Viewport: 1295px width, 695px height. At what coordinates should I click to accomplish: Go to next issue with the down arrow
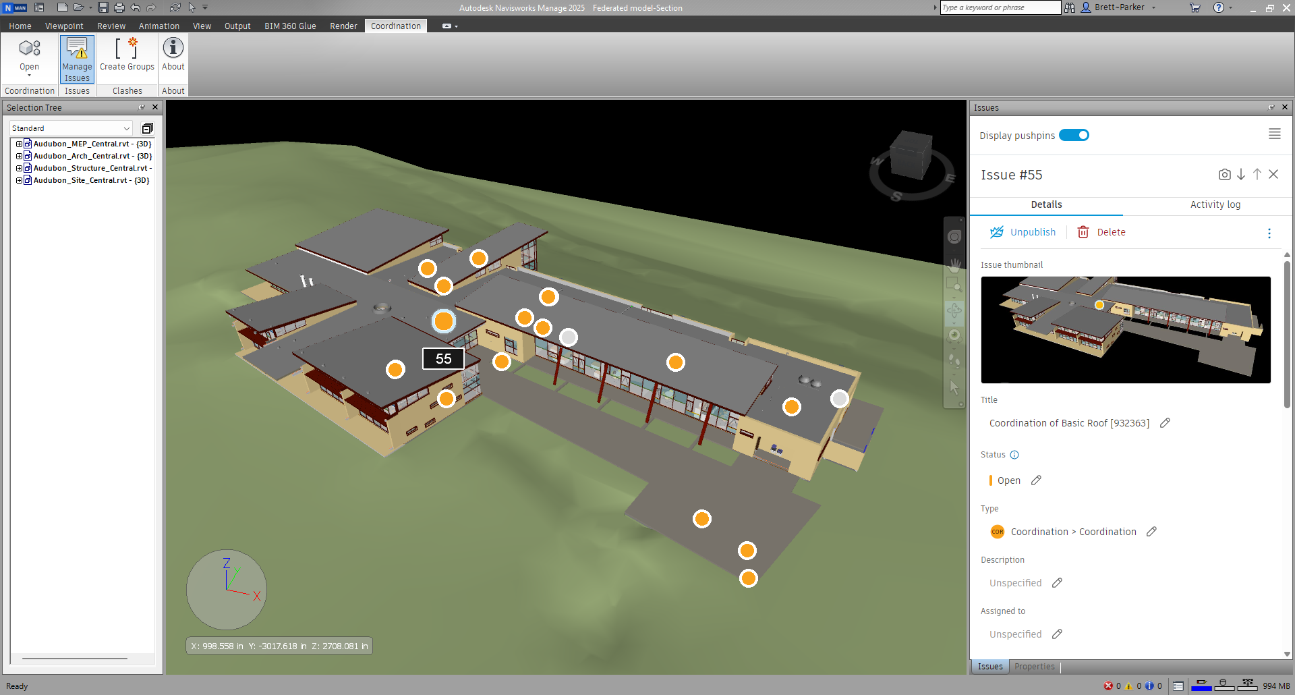[x=1241, y=174]
